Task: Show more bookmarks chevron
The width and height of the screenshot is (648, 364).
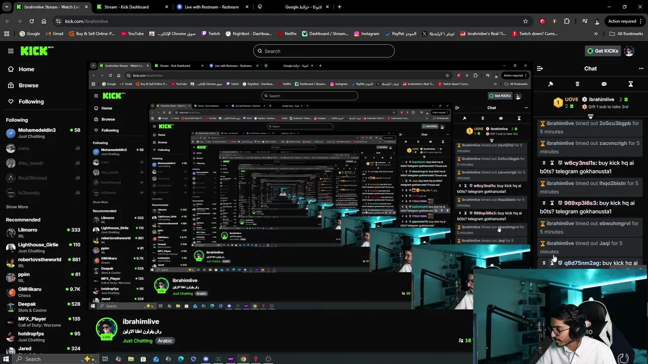Action: coord(596,34)
